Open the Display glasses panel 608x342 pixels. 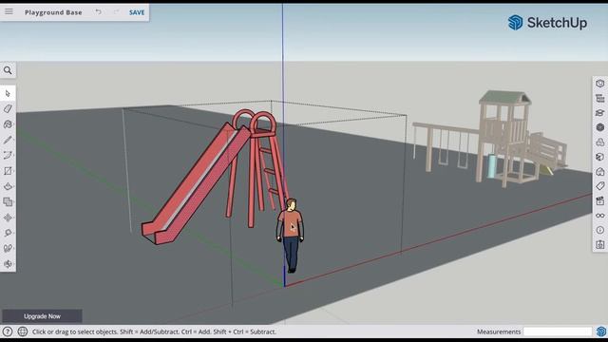tap(599, 216)
